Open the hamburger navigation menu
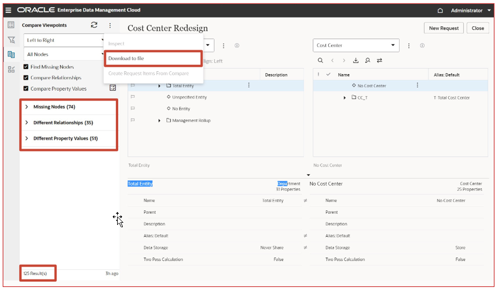Screen dimensions: 500x293 click(x=8, y=10)
